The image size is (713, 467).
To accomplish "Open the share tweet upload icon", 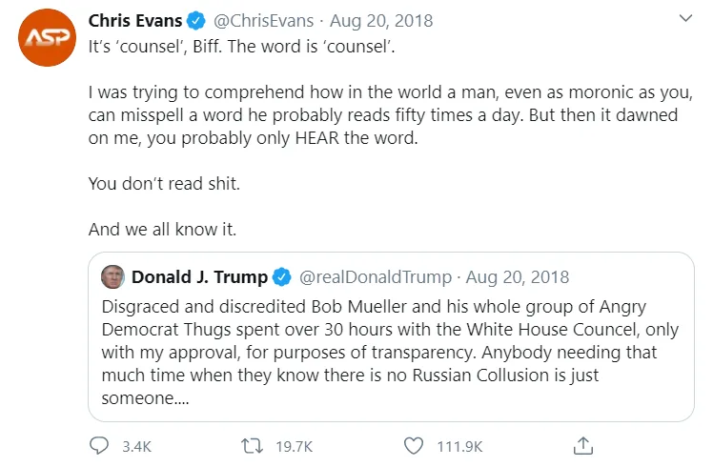I will click(x=583, y=445).
